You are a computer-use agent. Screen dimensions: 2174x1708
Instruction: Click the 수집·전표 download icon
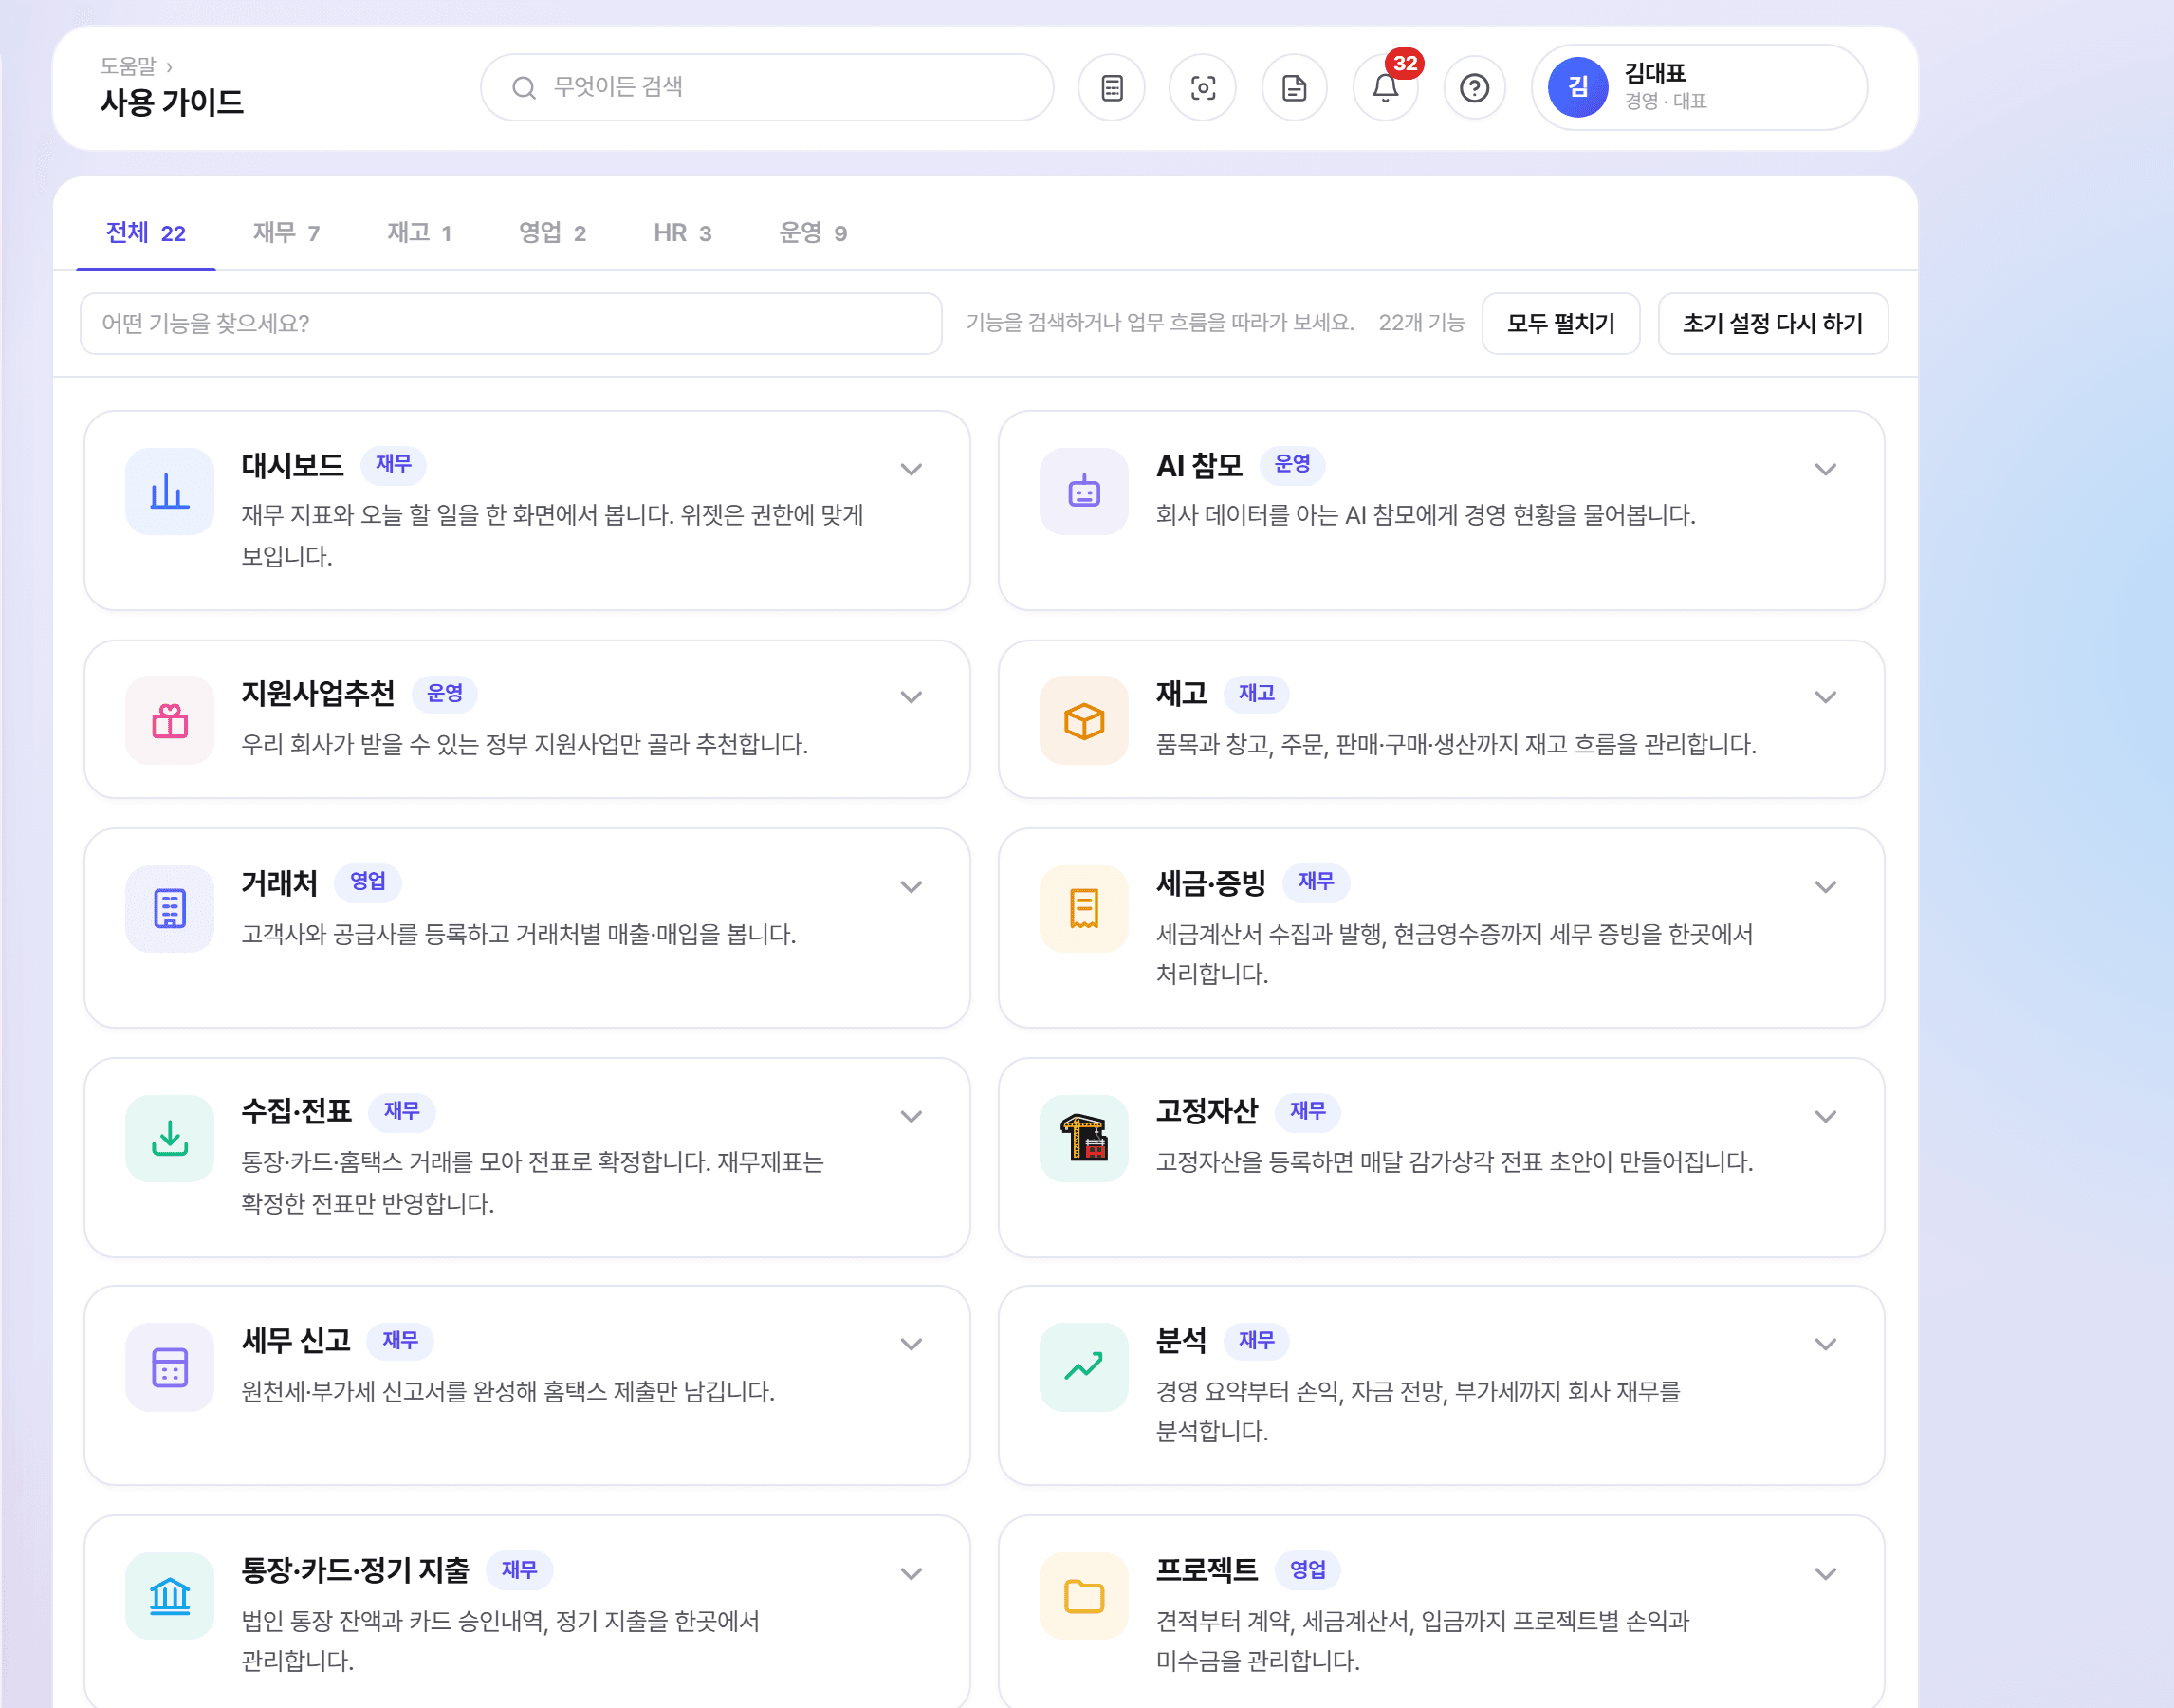170,1138
